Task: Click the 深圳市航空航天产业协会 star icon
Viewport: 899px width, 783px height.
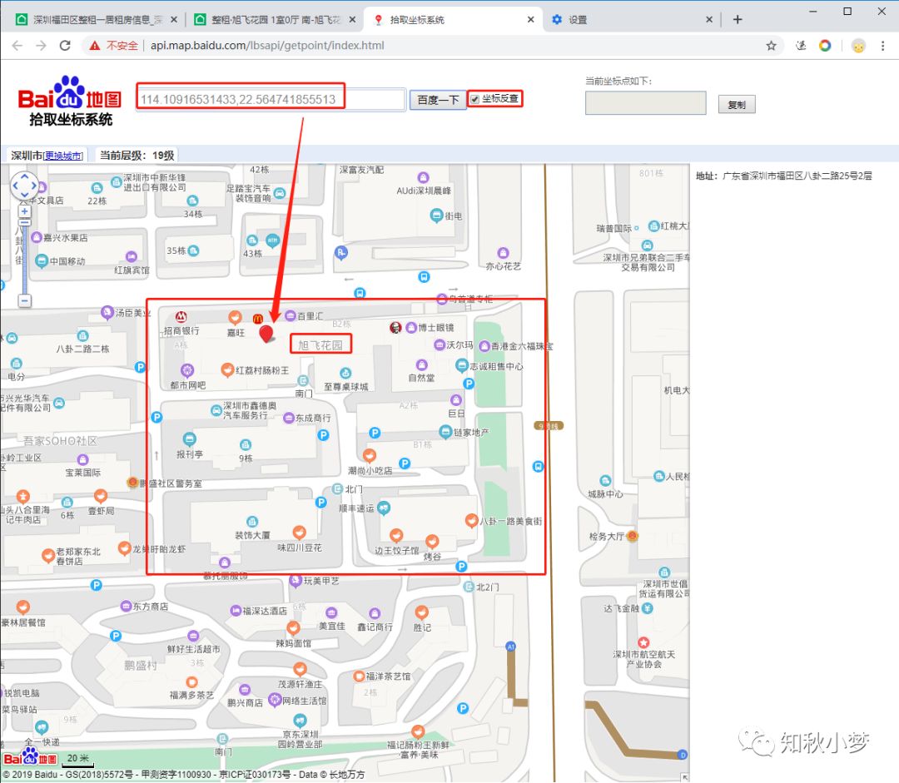Action: coord(643,642)
